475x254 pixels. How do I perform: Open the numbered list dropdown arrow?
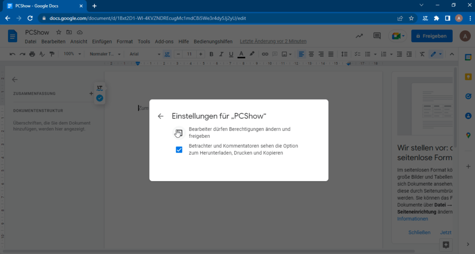tap(391, 54)
